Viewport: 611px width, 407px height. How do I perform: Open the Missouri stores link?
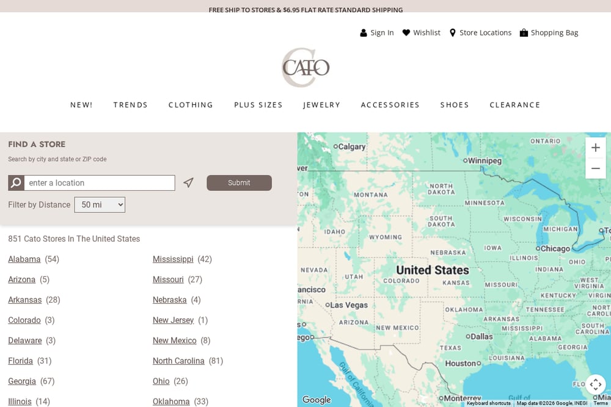pyautogui.click(x=168, y=279)
